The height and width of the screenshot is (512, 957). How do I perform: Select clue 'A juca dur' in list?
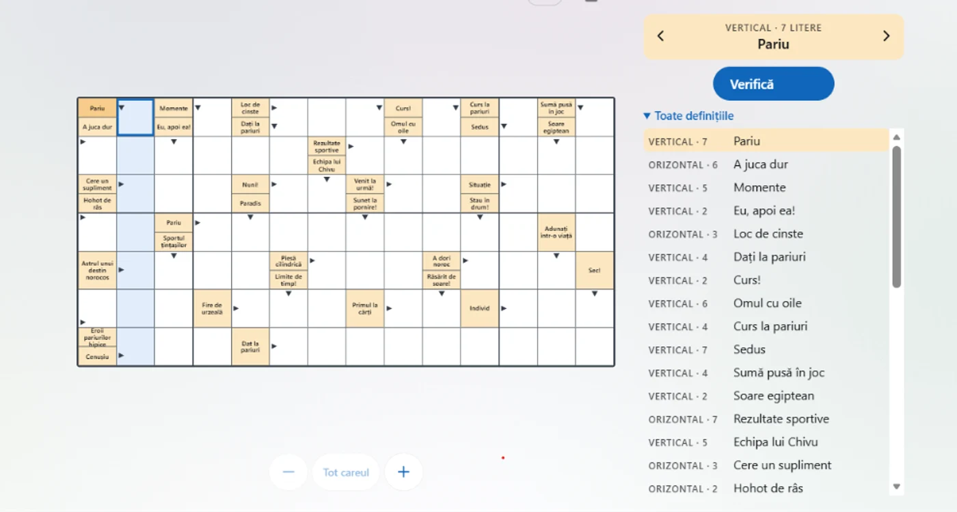766,165
